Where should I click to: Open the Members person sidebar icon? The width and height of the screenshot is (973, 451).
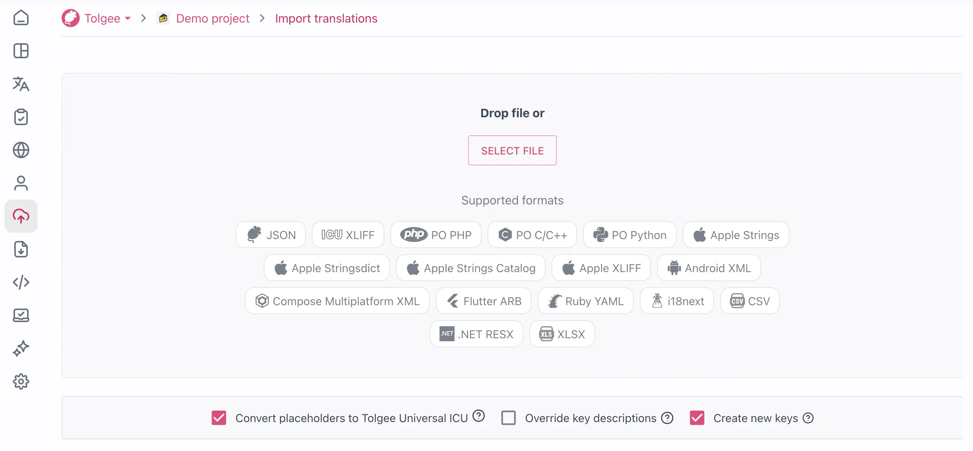pyautogui.click(x=21, y=183)
